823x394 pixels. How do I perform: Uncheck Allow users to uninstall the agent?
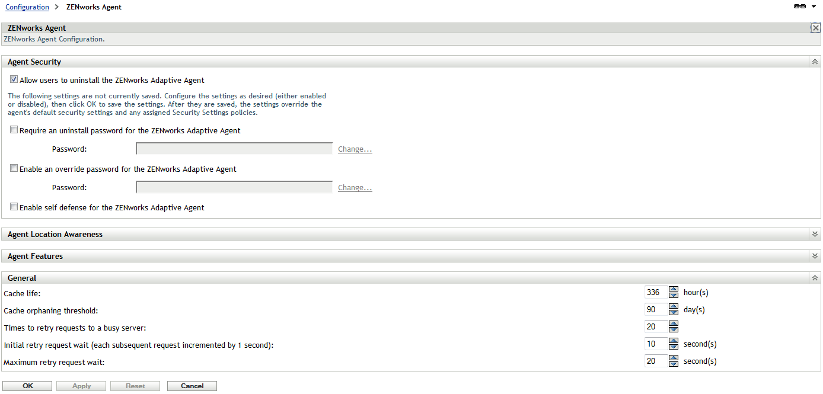14,80
